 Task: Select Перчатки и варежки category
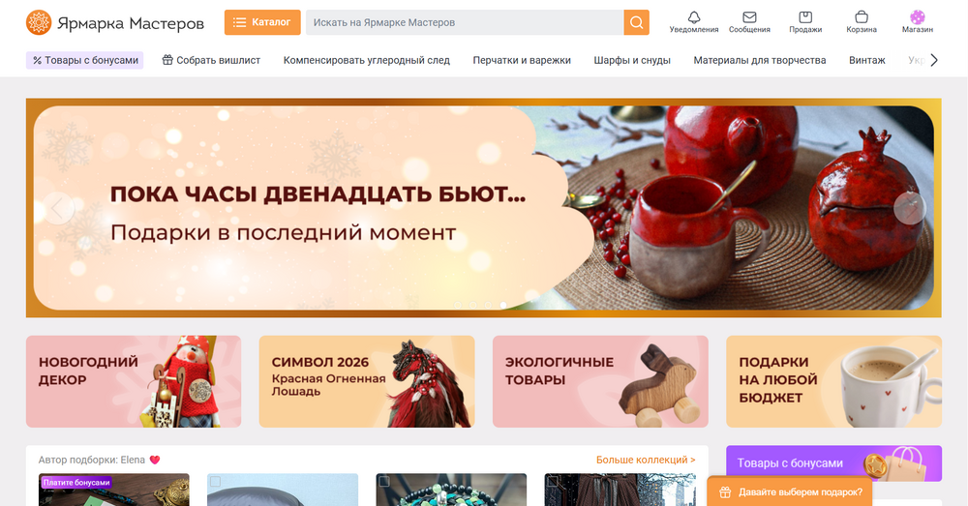(522, 60)
